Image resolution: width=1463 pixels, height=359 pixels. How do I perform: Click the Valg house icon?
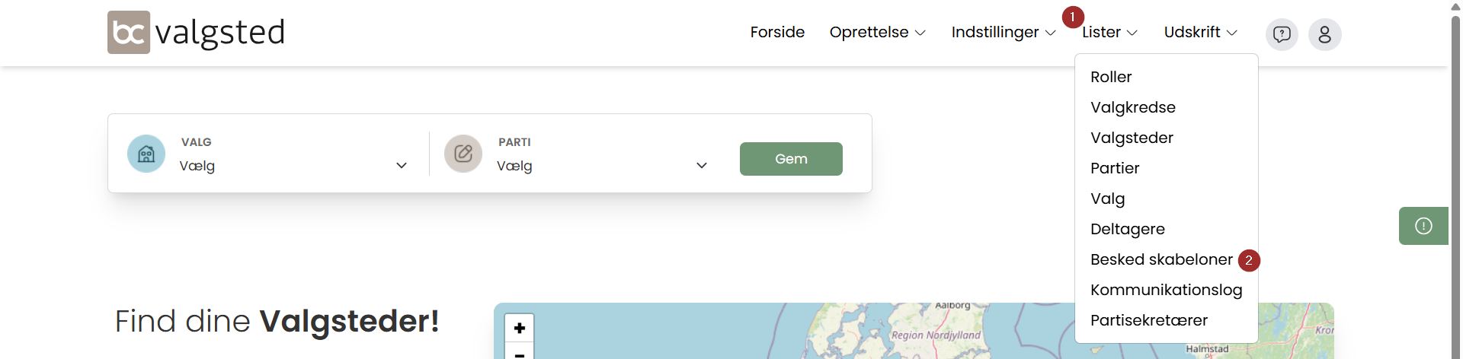146,154
